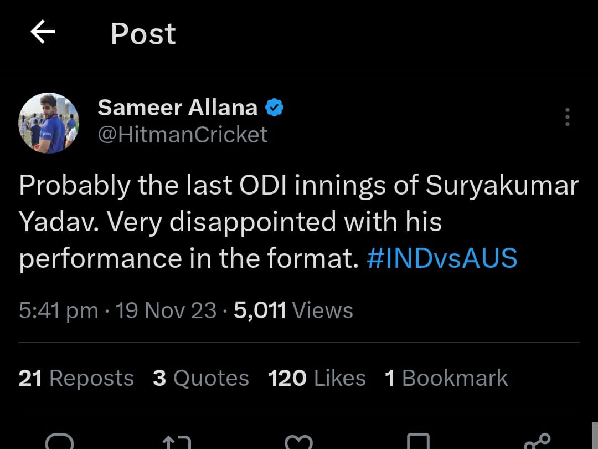Go back using the left arrow
The height and width of the screenshot is (449, 598).
click(43, 33)
